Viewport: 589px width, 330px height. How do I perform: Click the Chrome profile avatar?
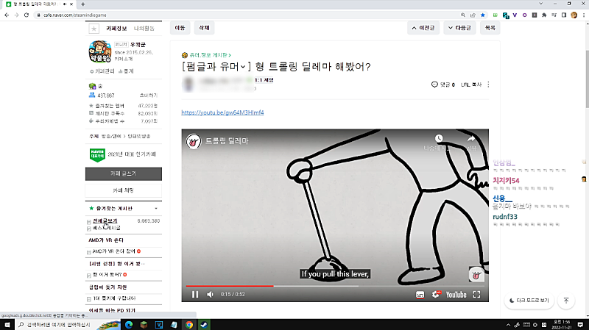pyautogui.click(x=574, y=15)
